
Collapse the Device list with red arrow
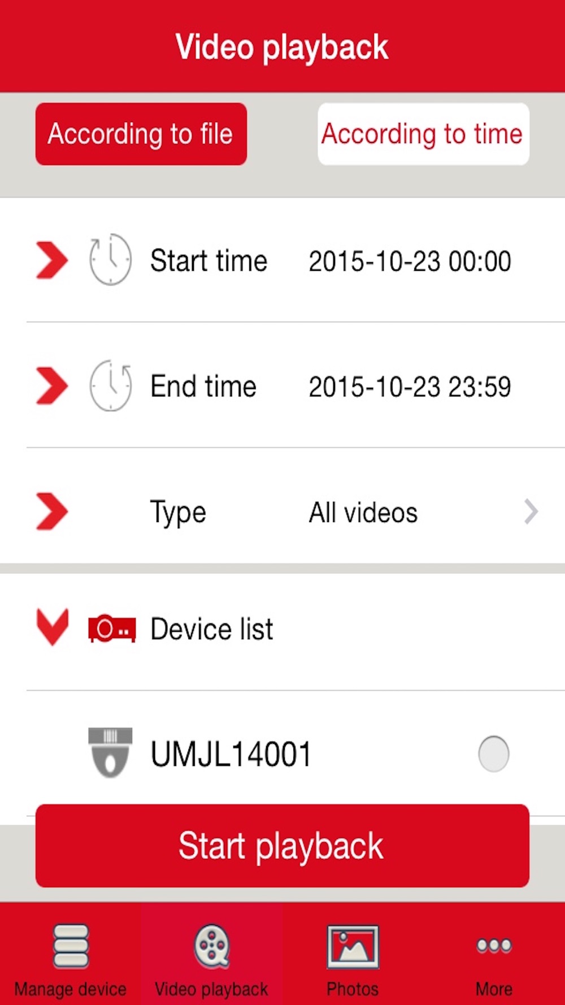pyautogui.click(x=53, y=627)
